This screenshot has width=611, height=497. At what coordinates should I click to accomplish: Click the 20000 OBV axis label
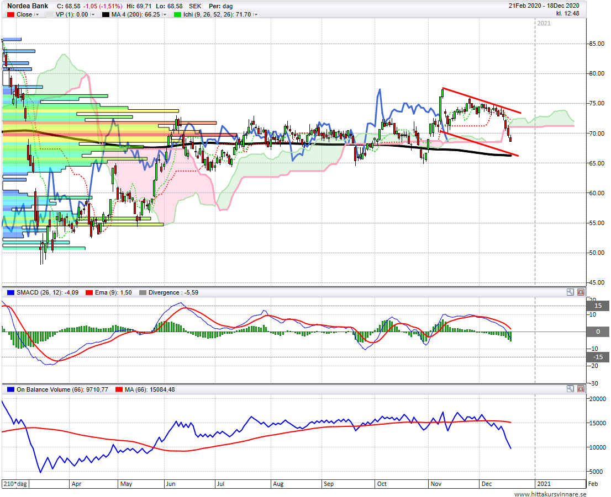pos(598,399)
